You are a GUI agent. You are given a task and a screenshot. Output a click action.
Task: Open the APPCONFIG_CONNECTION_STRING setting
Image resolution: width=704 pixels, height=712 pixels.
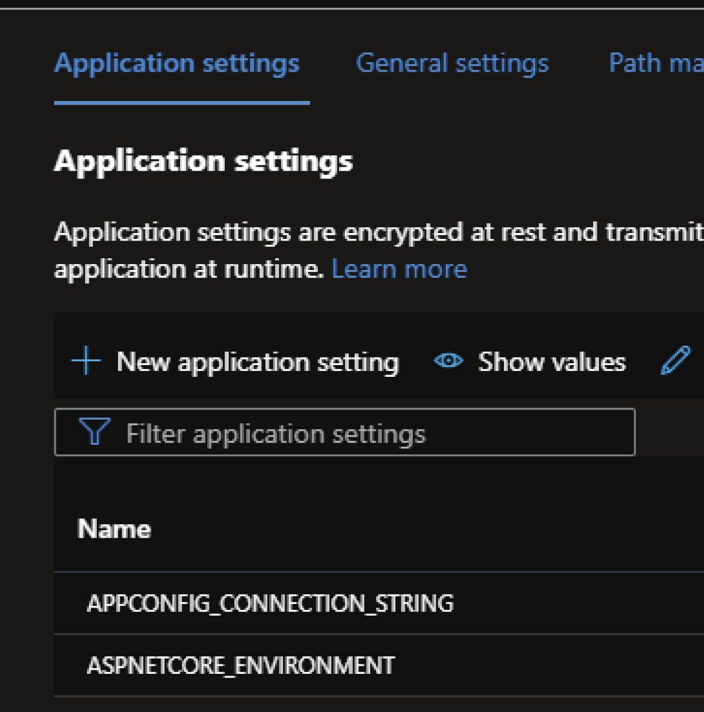coord(270,603)
